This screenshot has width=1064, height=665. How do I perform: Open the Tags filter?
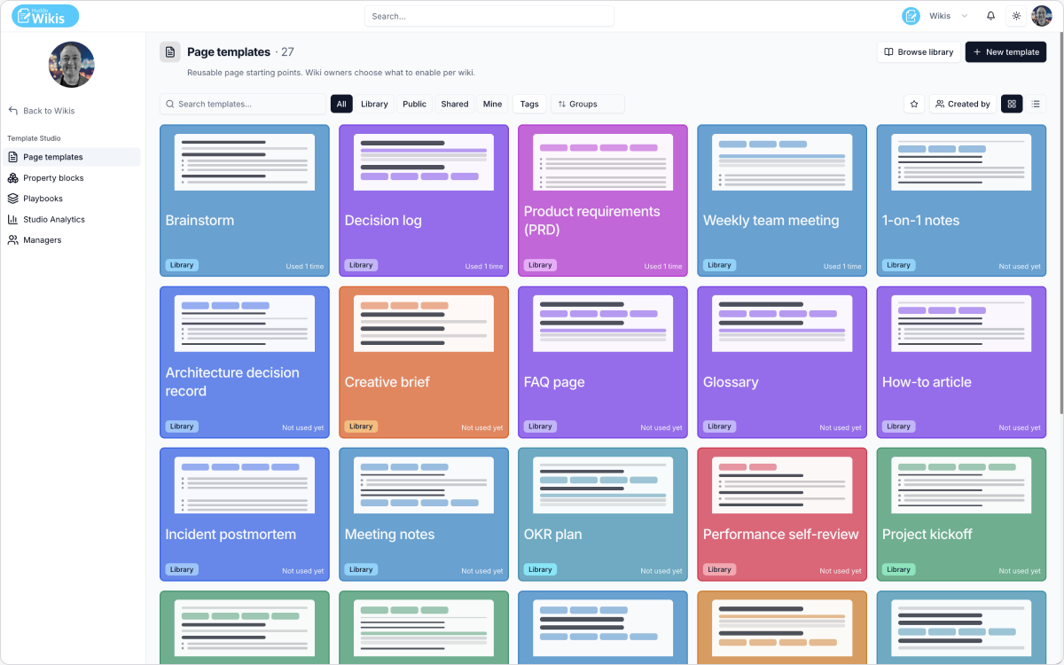pyautogui.click(x=529, y=104)
